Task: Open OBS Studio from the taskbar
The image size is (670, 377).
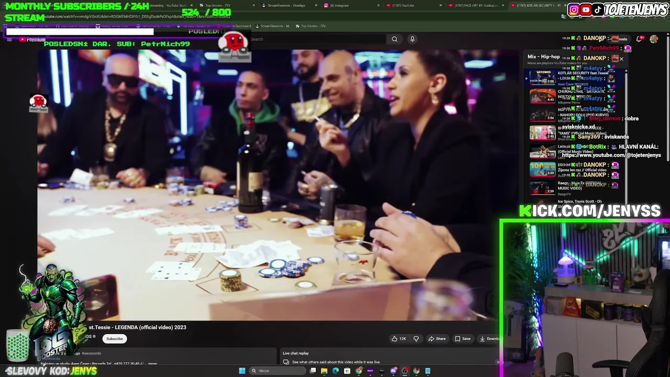Action: (x=405, y=371)
